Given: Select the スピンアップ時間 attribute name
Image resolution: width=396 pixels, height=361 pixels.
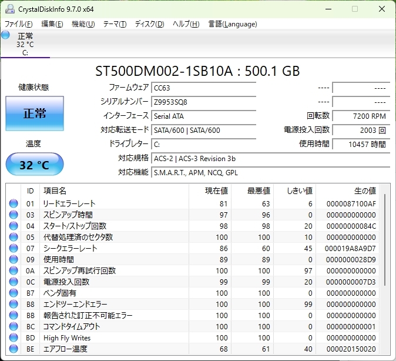Looking at the screenshot, I should 68,215.
